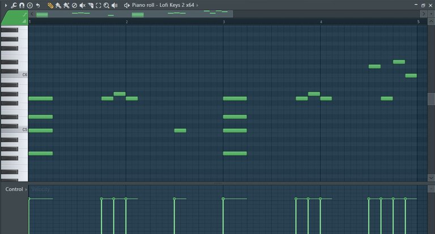Open the Stamp chord tool
This screenshot has width=435, height=234.
click(30, 5)
